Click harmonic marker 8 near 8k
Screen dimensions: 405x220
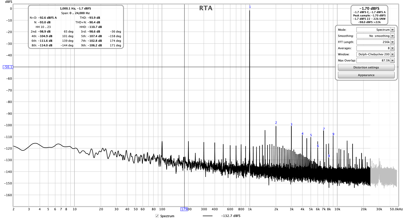tap(329, 156)
